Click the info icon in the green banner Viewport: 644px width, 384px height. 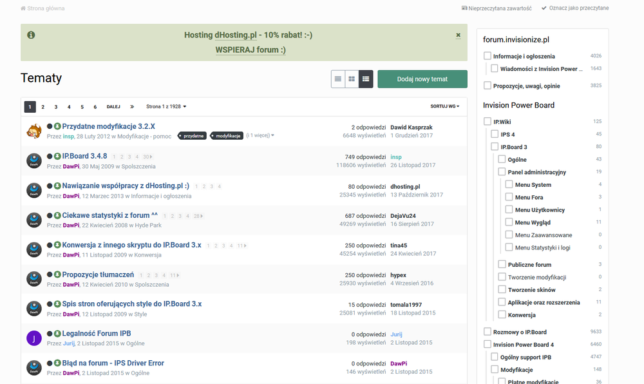pos(31,35)
